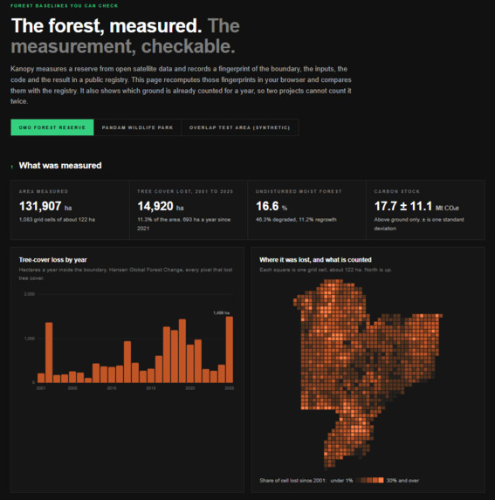The image size is (495, 500).
Task: Select the Omo Forest Reserve tab
Action: tap(52, 127)
